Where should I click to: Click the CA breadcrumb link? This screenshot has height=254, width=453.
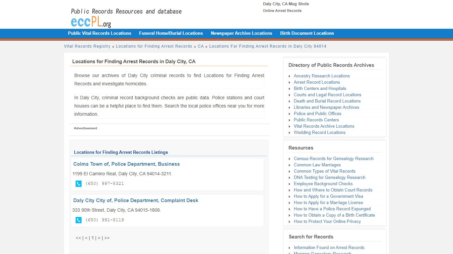pos(201,46)
